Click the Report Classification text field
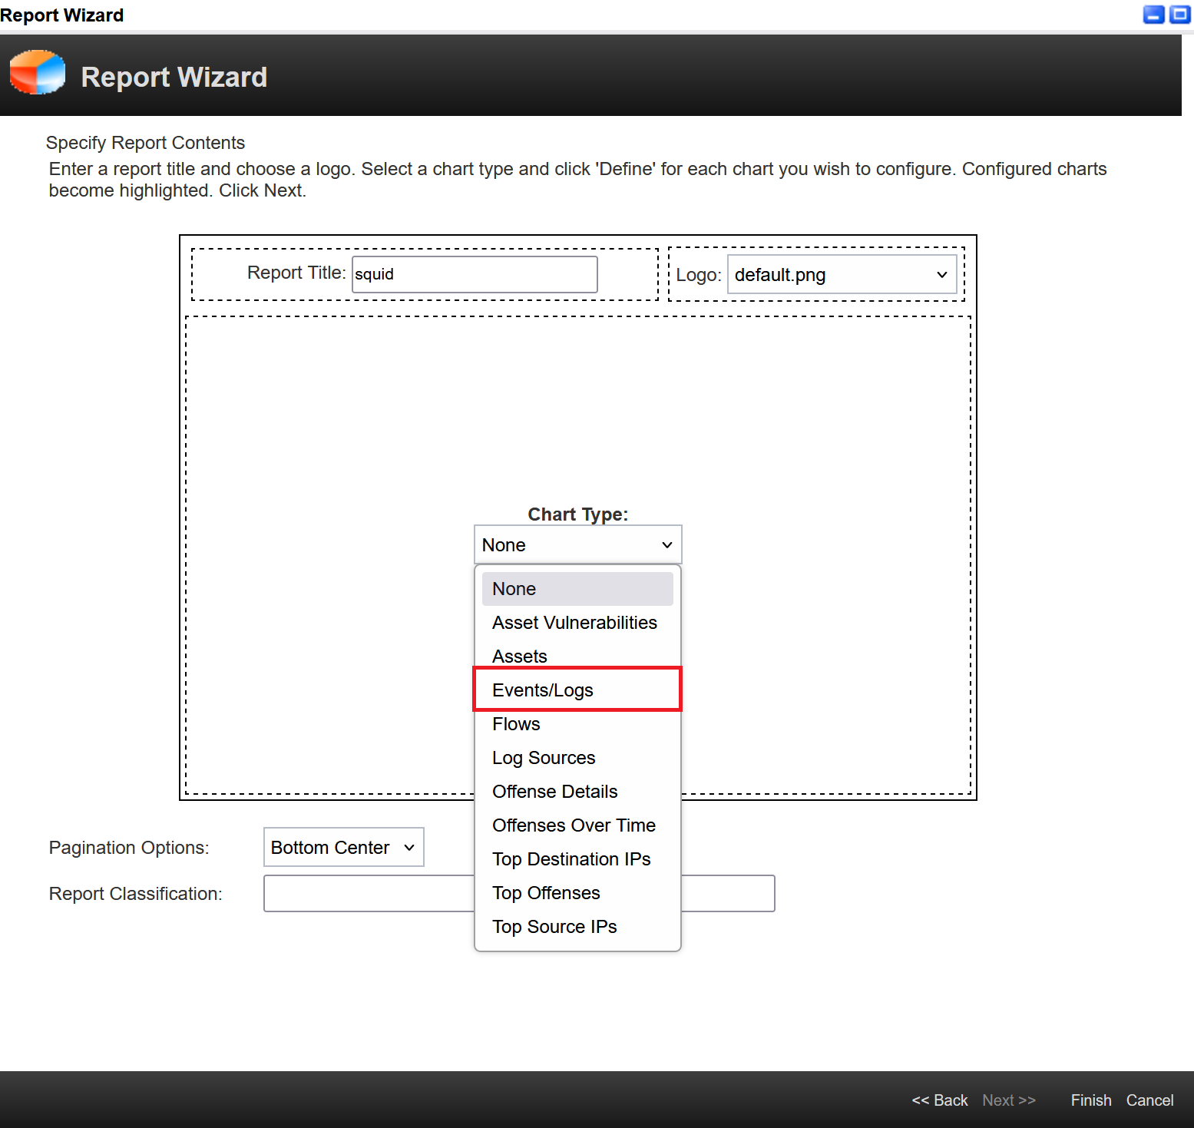Image resolution: width=1194 pixels, height=1128 pixels. [519, 893]
